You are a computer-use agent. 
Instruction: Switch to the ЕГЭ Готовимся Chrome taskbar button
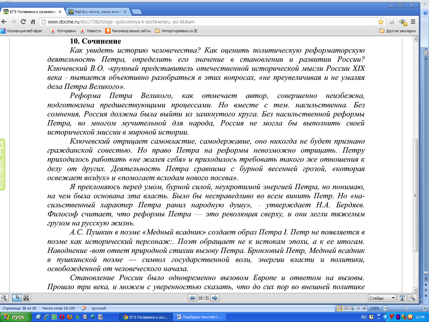point(146,317)
